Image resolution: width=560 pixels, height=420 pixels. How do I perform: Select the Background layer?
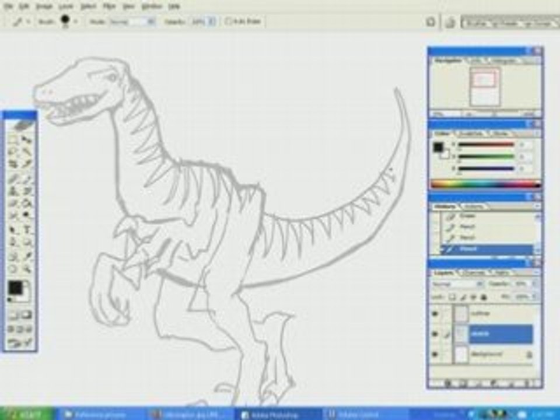pos(501,355)
